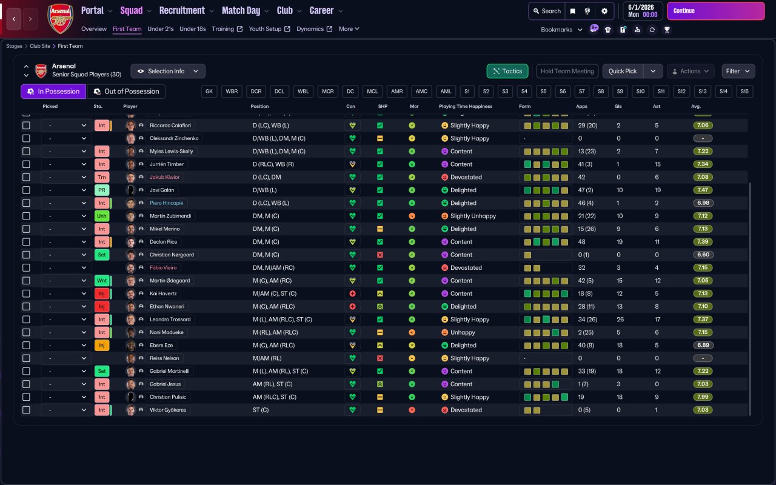The image size is (776, 485).
Task: Go back using the left arrow button
Action: pos(15,19)
